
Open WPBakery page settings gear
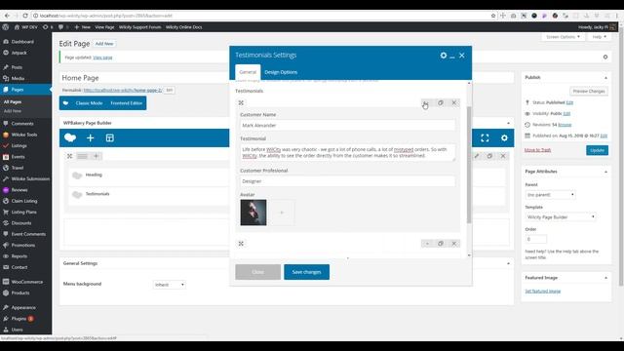[x=504, y=137]
